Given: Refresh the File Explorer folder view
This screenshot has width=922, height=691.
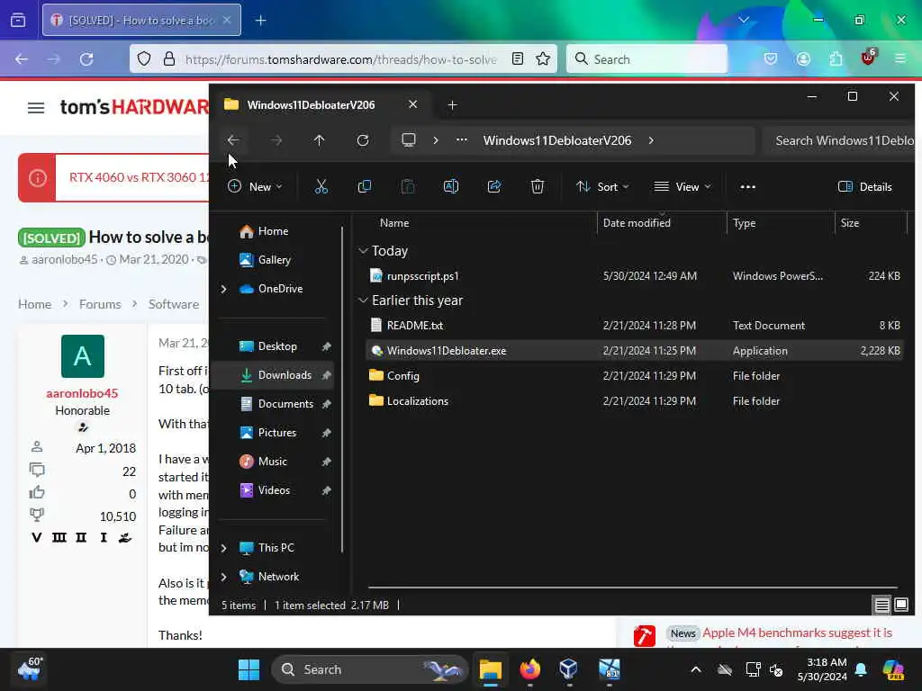Looking at the screenshot, I should (363, 140).
